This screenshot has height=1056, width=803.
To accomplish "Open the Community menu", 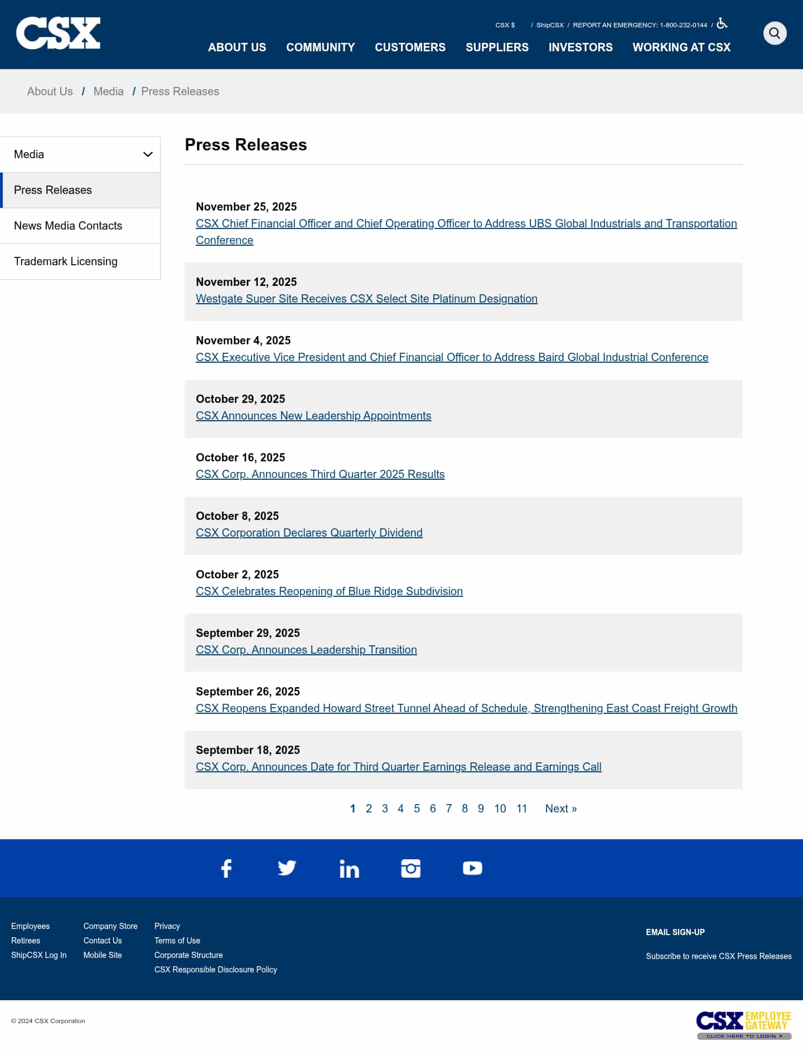I will point(321,47).
